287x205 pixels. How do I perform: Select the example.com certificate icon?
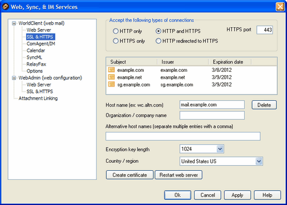pos(111,69)
